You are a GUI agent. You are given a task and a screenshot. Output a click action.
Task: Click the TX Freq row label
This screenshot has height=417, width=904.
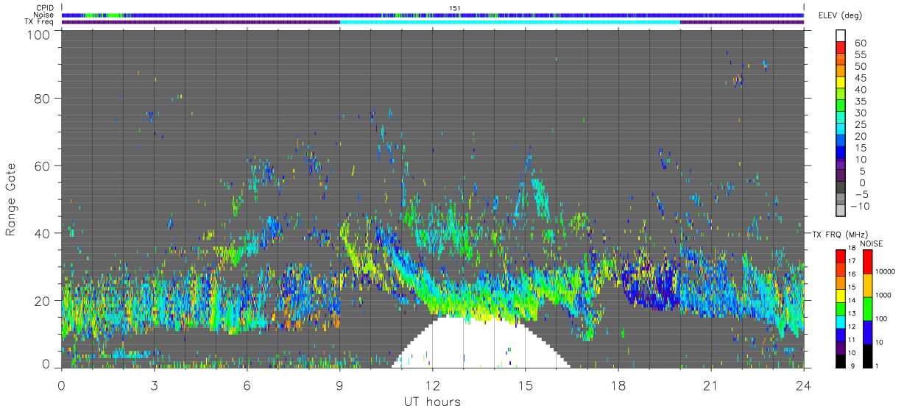40,22
